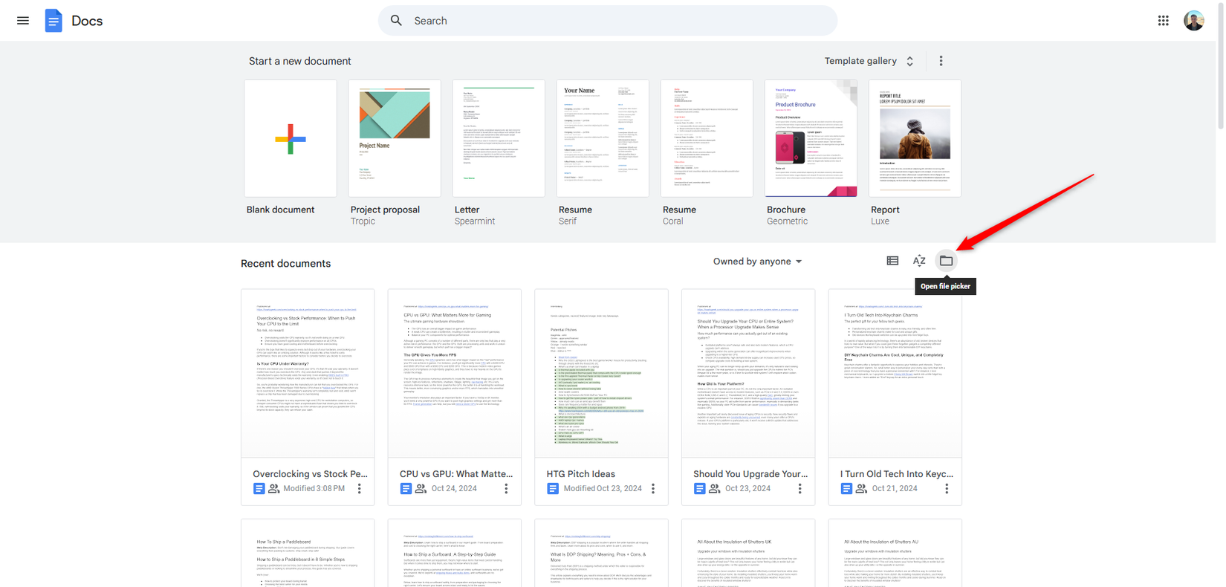Click the Docs title text
Viewport: 1226px width, 587px height.
pos(87,21)
